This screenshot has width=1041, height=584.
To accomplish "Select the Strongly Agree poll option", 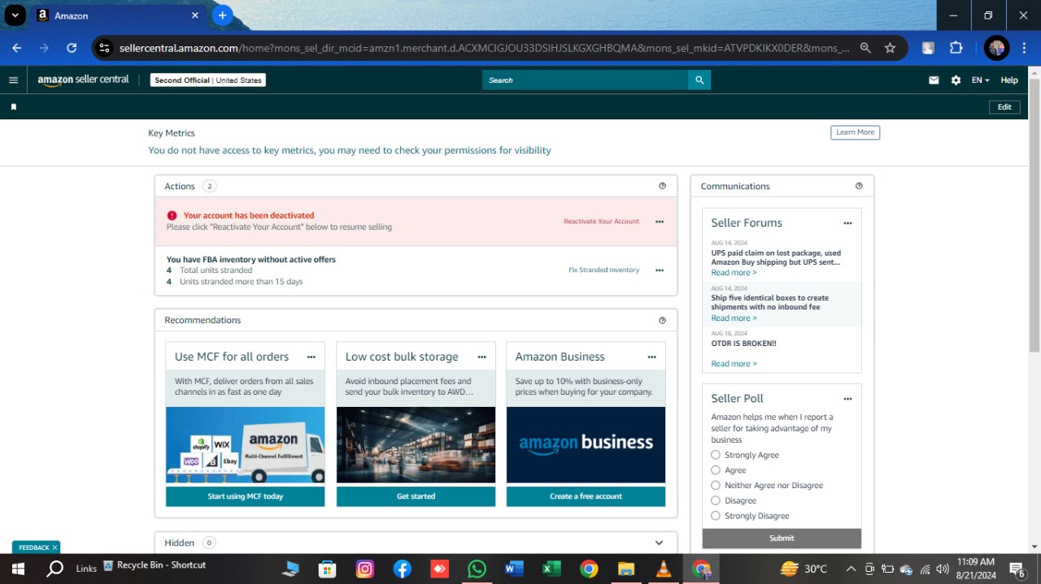I will coord(716,455).
